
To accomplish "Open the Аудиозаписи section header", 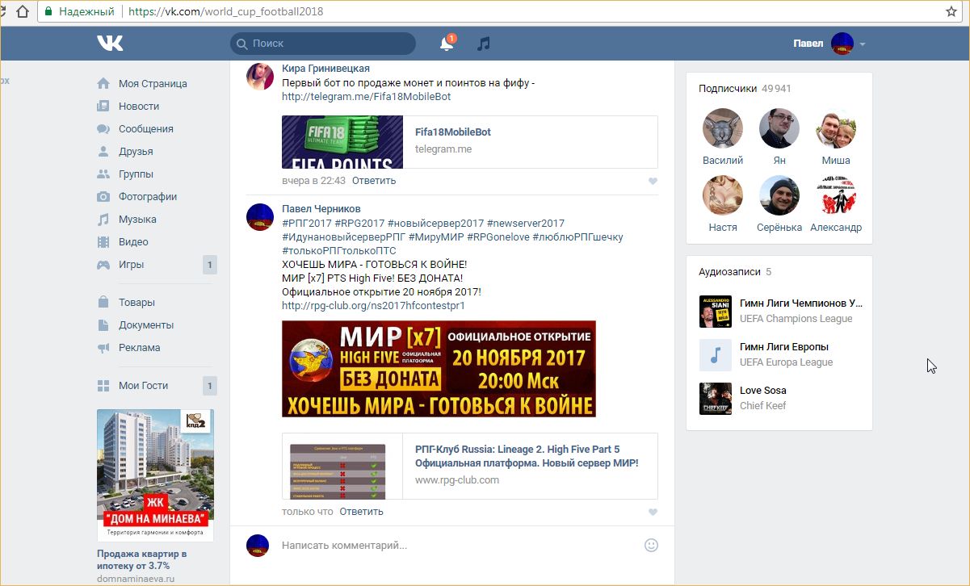I will point(735,272).
